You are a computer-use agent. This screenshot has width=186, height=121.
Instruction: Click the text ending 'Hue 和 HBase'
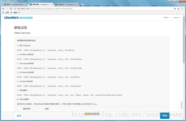49,59
